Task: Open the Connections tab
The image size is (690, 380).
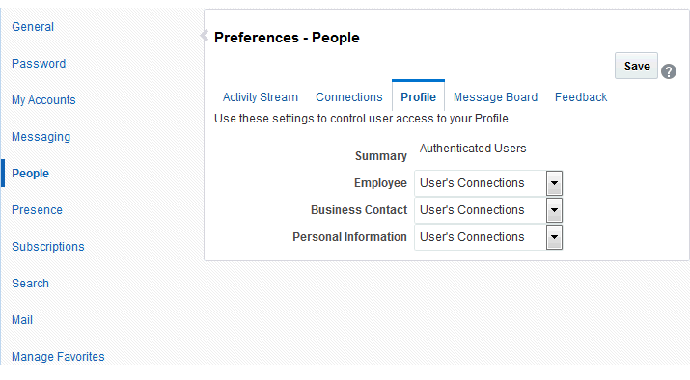Action: [349, 97]
